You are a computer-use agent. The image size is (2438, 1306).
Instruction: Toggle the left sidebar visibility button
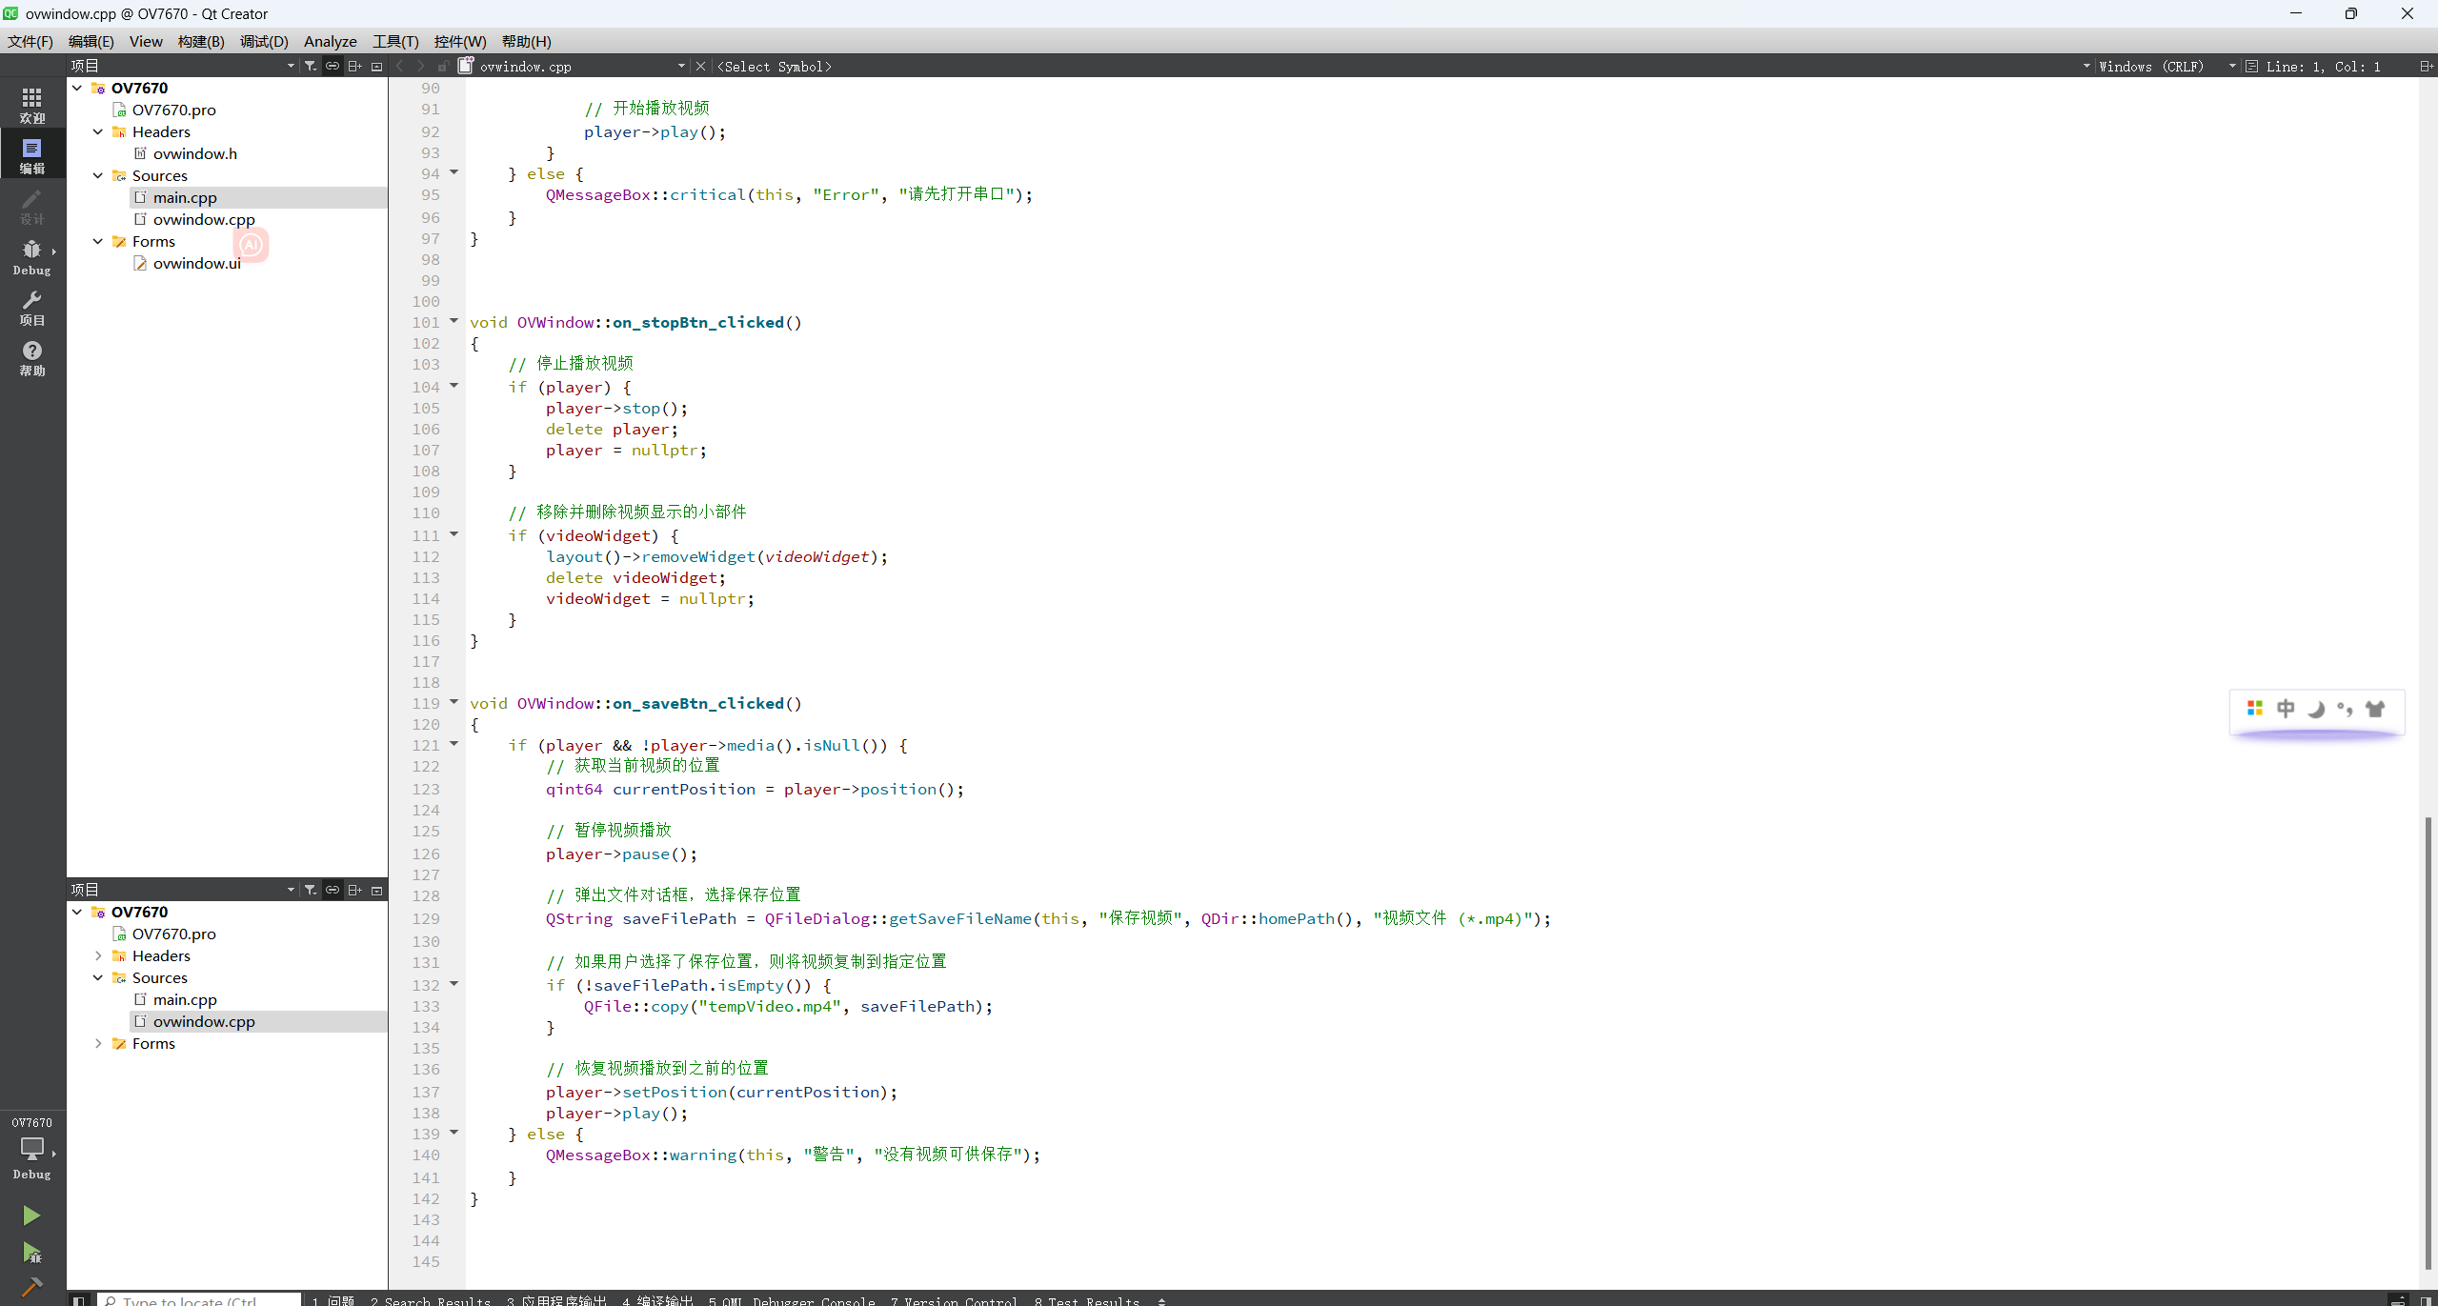click(x=79, y=1300)
